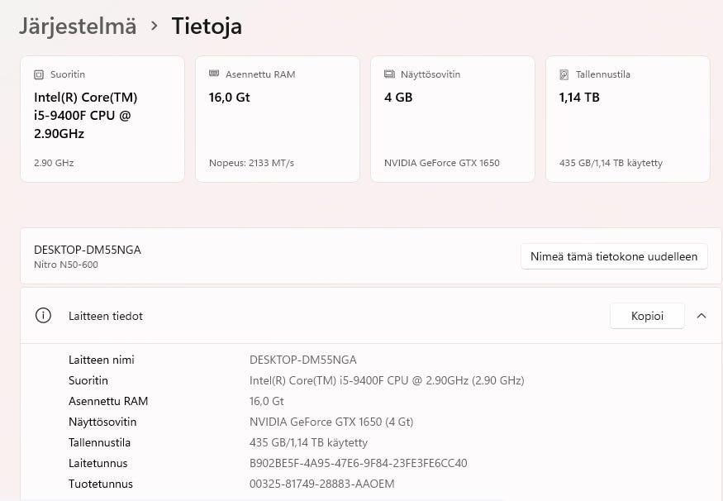Click the Tallennustila title in the storage card
This screenshot has width=723, height=501.
point(603,74)
